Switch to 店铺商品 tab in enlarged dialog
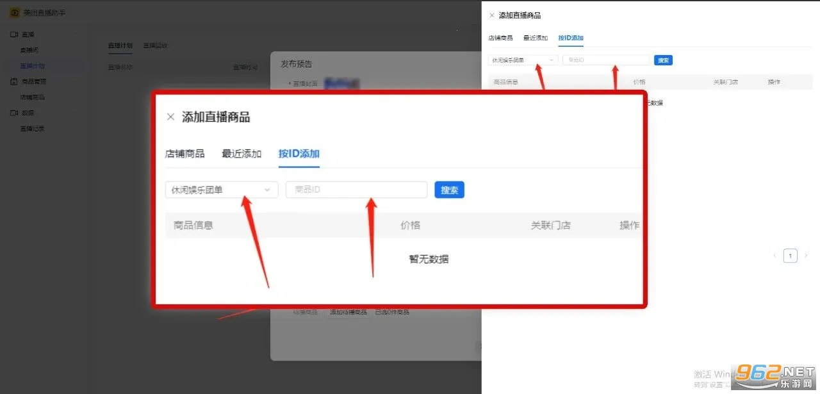This screenshot has width=820, height=394. [x=184, y=154]
